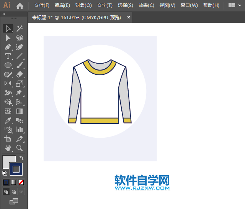Select the Reflect tool
The image size is (245, 209).
point(8,84)
